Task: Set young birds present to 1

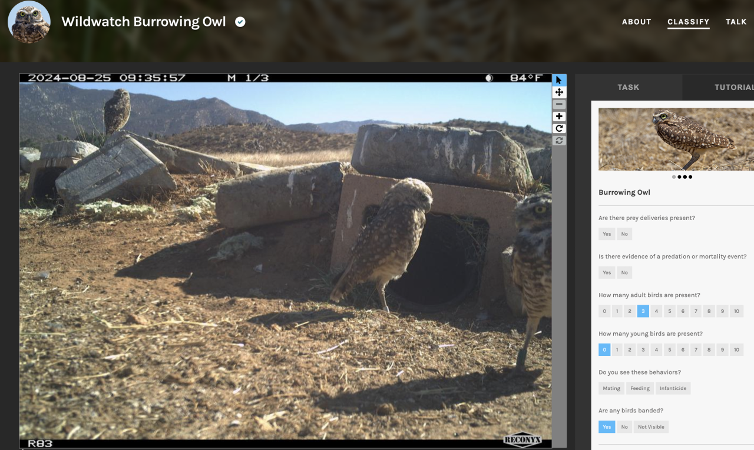Action: 617,349
